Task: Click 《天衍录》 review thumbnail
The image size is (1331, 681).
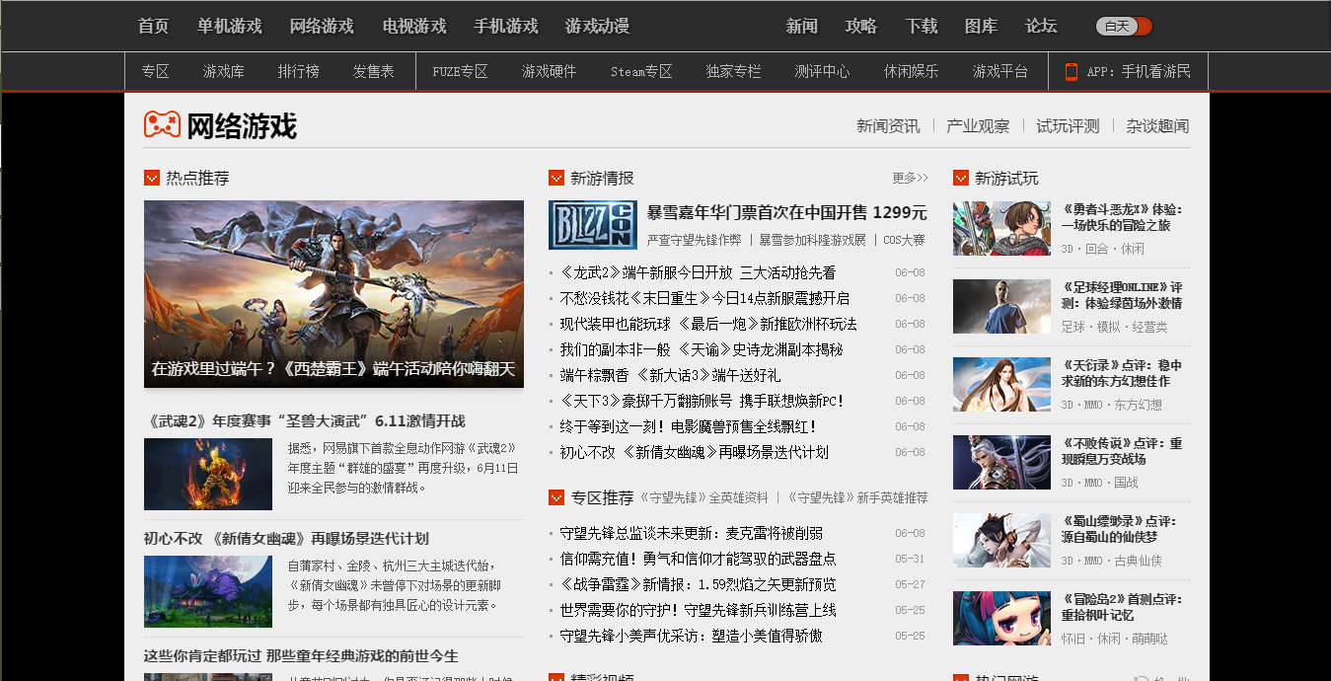Action: pyautogui.click(x=1001, y=384)
